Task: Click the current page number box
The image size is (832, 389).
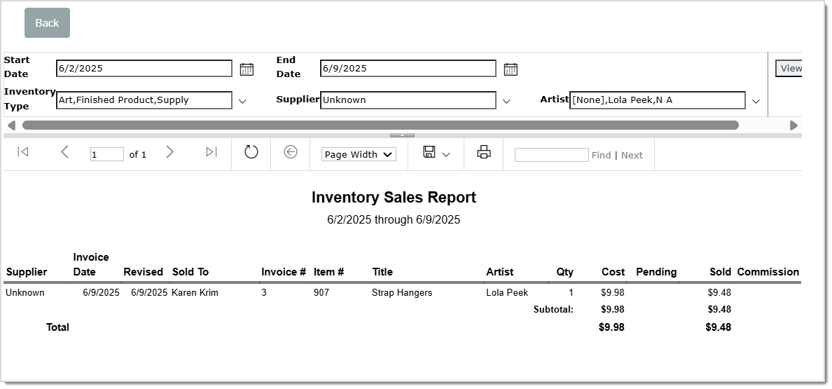Action: (106, 154)
